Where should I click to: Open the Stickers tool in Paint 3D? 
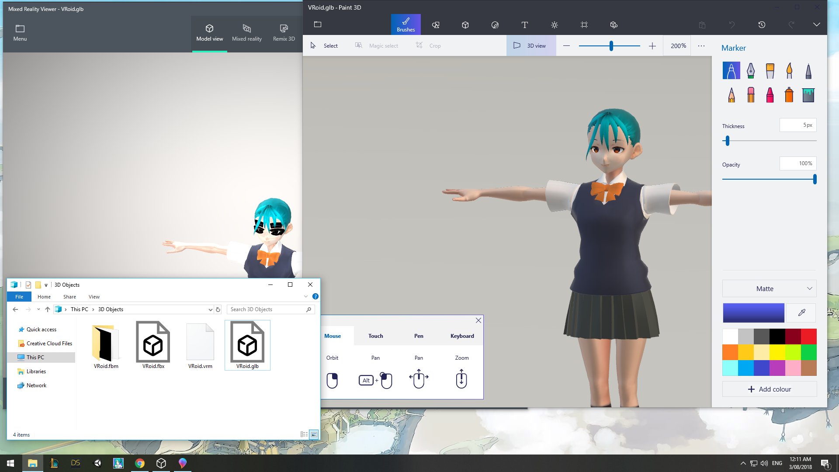click(495, 25)
